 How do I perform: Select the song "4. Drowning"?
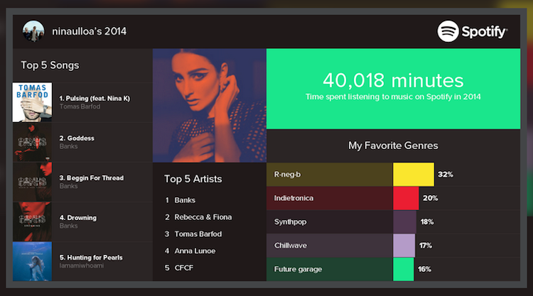78,218
